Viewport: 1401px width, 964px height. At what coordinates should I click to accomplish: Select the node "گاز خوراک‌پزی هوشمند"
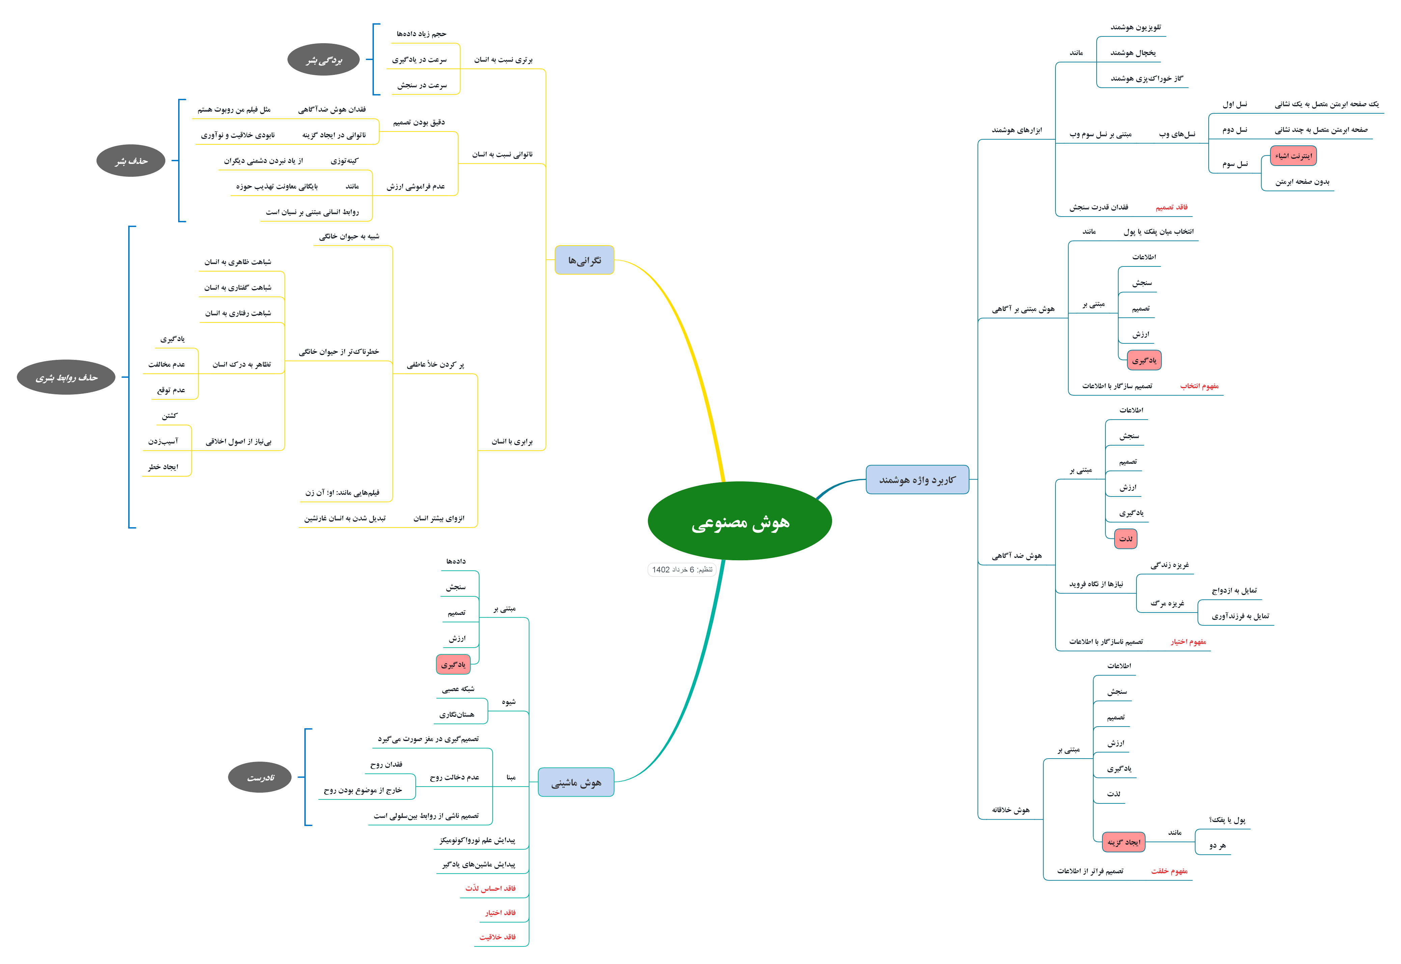[x=1146, y=79]
